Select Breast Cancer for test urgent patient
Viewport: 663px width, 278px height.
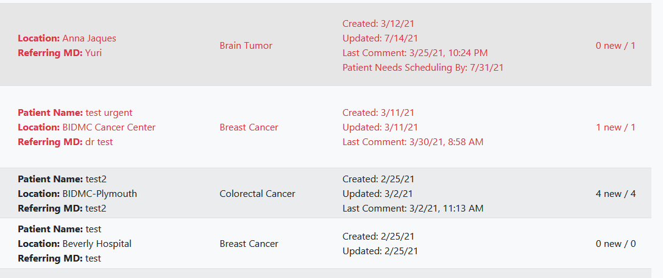tap(249, 127)
